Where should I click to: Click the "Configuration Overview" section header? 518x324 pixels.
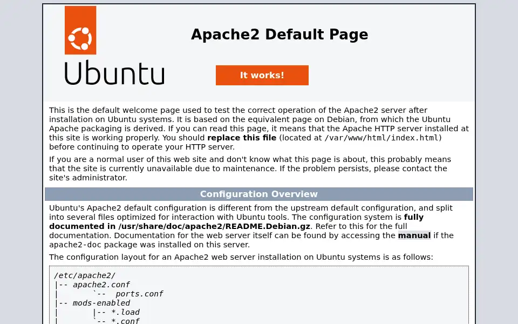[258, 194]
